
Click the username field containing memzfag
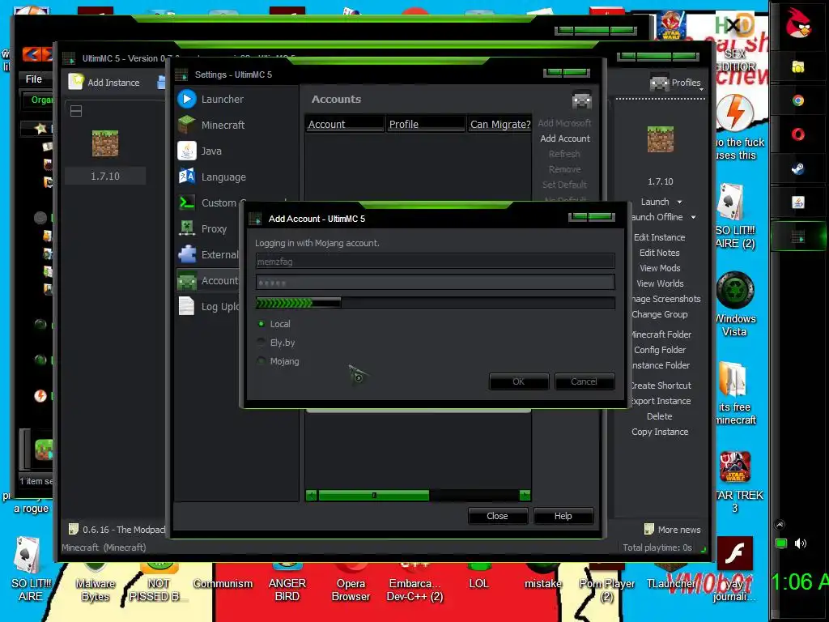click(435, 261)
